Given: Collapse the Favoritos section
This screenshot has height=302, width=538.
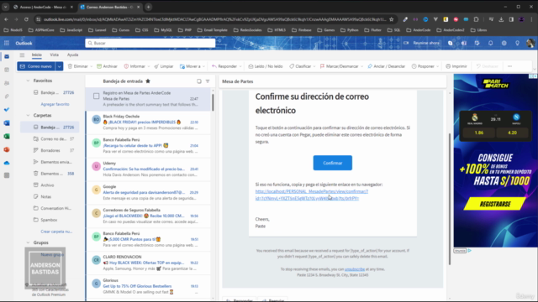Looking at the screenshot, I should (28, 81).
